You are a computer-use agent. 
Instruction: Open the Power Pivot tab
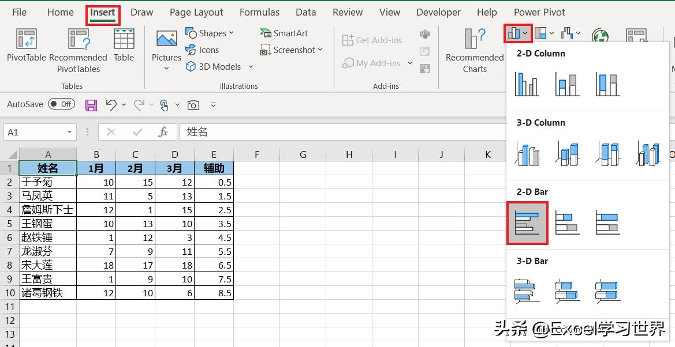pyautogui.click(x=539, y=12)
